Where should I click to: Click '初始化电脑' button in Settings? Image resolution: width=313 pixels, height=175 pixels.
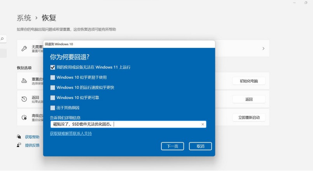pos(249,81)
